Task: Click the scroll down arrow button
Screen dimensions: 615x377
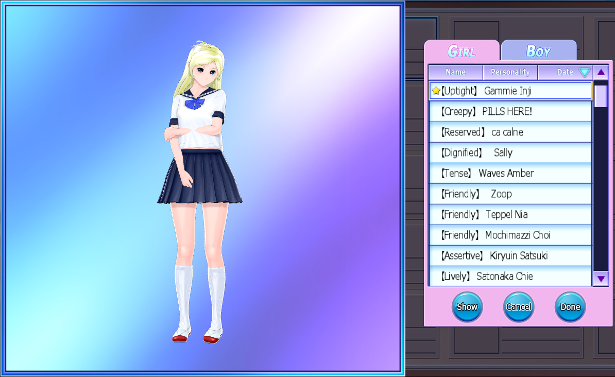Action: point(601,279)
